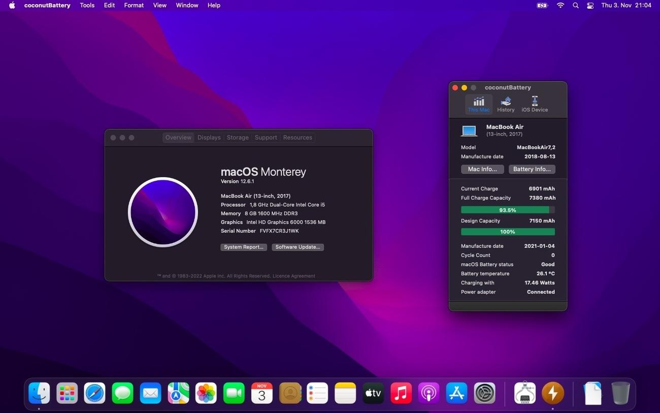Open Launchpad from the Dock
Screen dimensions: 660x413
(x=67, y=393)
